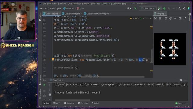
Task: Open the Problems tool window
Action: pos(69,103)
